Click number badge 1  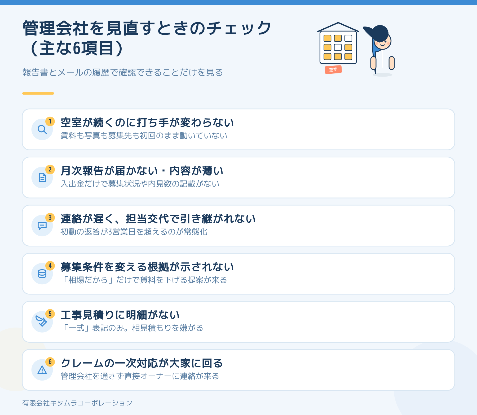pos(50,121)
